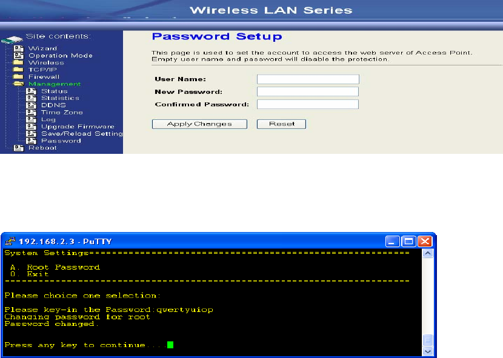Viewport: 503px width, 358px height.
Task: Click the Reboot page icon
Action: pos(18,148)
